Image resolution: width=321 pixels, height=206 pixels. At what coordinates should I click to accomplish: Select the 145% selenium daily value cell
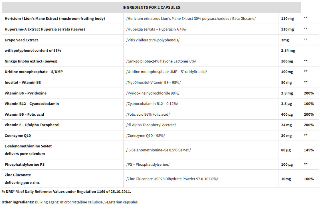[x=309, y=150]
